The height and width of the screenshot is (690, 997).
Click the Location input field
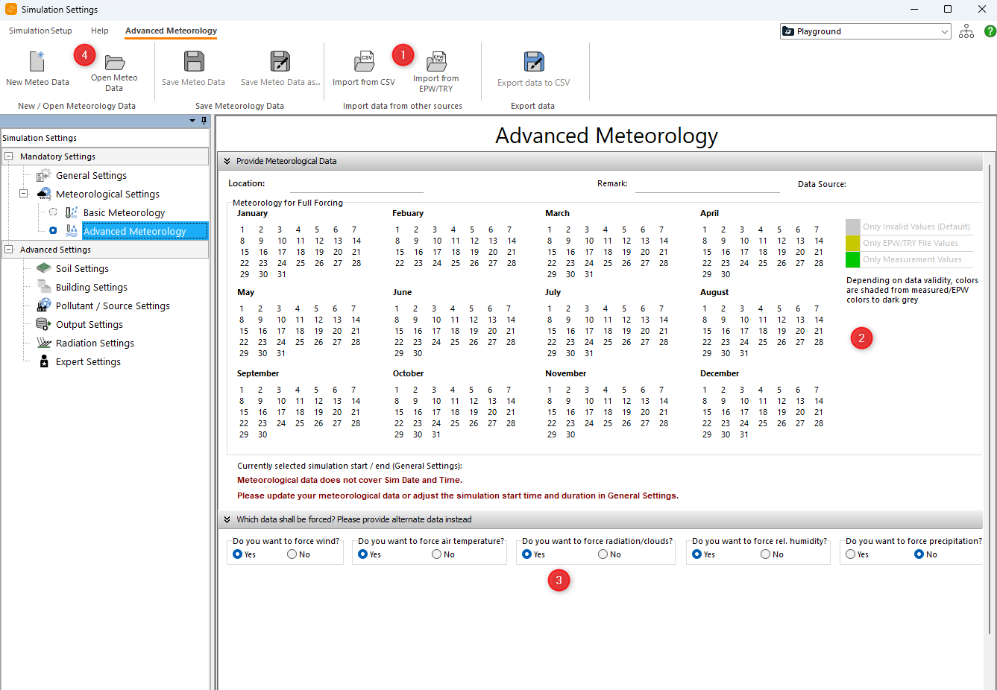click(356, 185)
